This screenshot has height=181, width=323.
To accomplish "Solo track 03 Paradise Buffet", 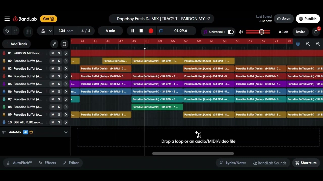I will (x=59, y=69).
